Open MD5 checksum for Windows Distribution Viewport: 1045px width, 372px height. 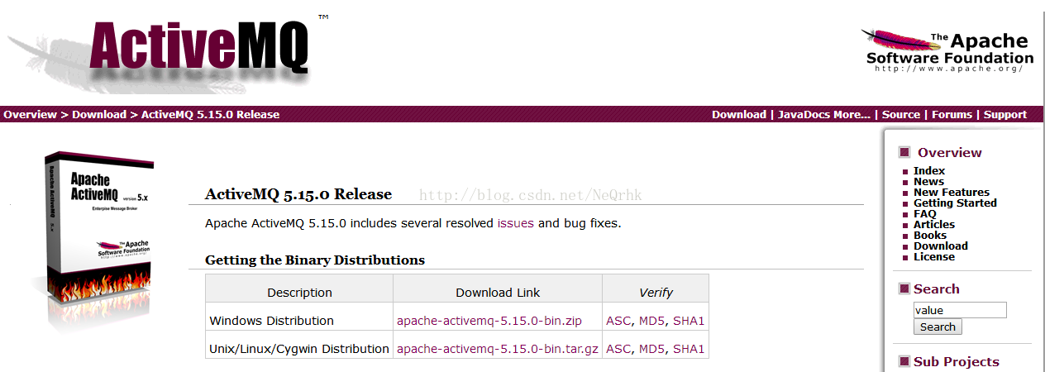point(651,321)
